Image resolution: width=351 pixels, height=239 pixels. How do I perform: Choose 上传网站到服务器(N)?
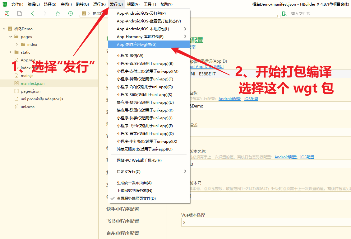(149, 190)
